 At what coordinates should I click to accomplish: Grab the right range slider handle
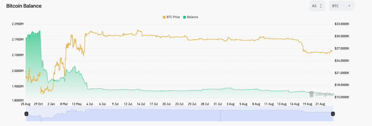click(x=333, y=114)
